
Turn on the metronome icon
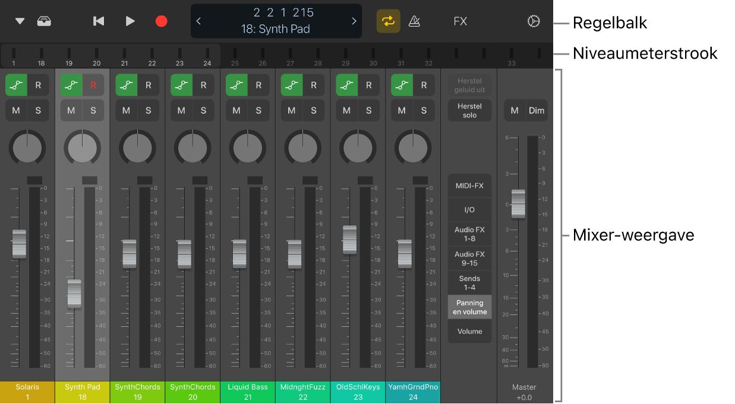[x=414, y=21]
